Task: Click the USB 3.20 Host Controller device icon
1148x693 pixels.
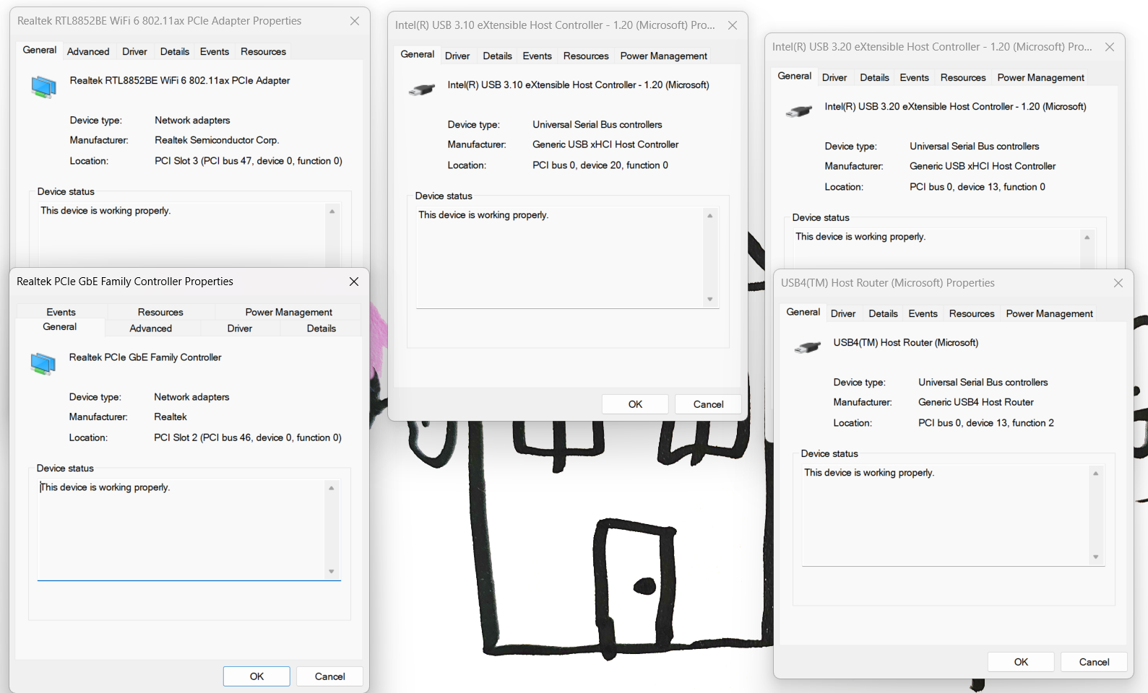Action: tap(798, 112)
